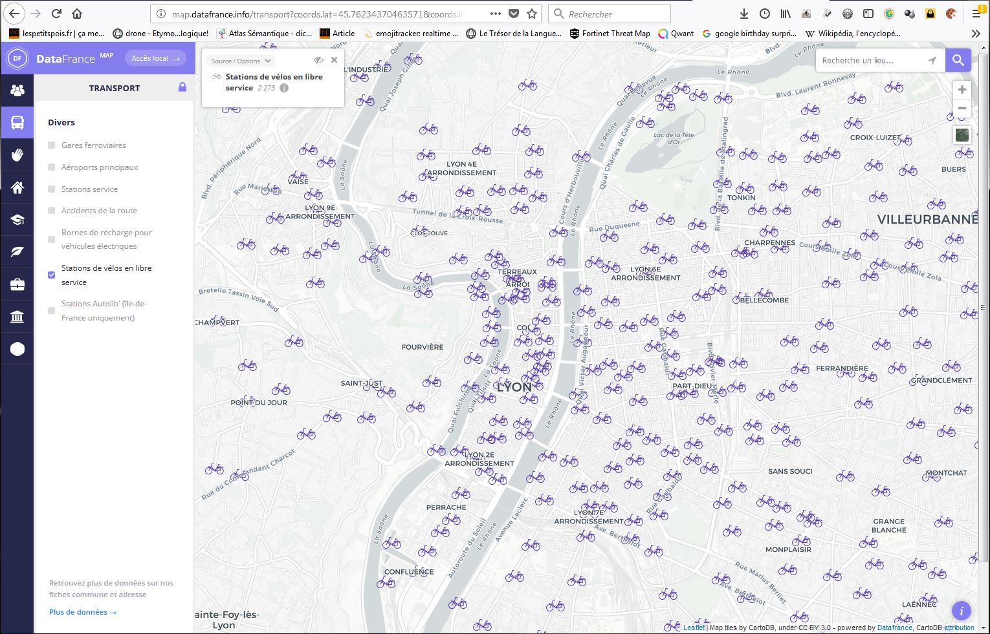Uncheck Stations de vélos en libre service

tap(52, 275)
